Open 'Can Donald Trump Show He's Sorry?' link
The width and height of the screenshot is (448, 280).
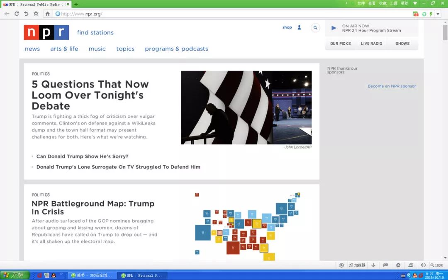tap(82, 156)
